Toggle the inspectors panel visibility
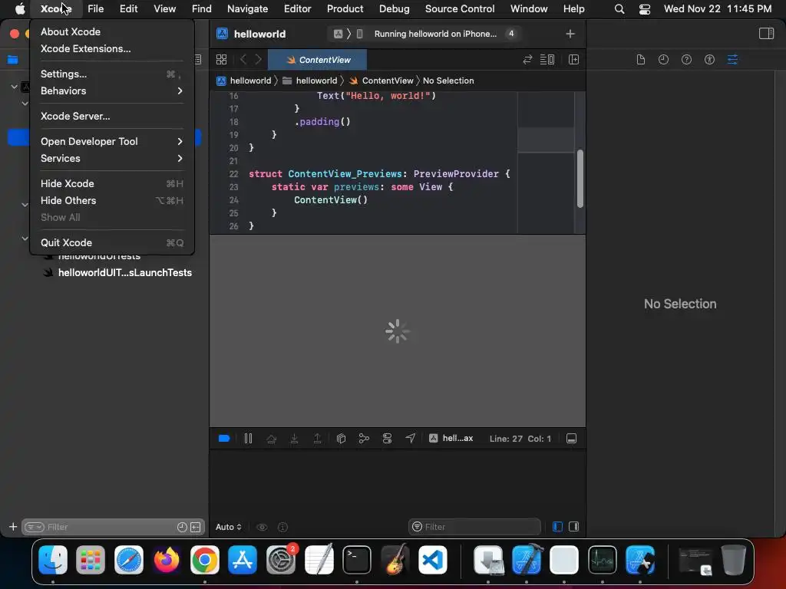Image resolution: width=786 pixels, height=589 pixels. point(767,34)
